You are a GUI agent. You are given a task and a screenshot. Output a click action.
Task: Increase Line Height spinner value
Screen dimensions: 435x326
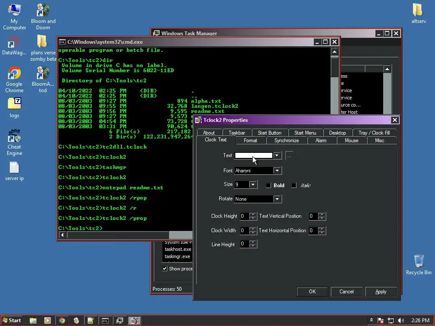click(x=252, y=242)
